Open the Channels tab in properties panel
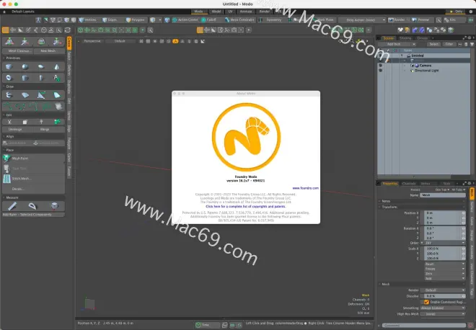The width and height of the screenshot is (476, 330). point(406,183)
